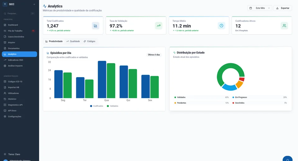Viewport: 298px width, 161px height.
Task: Switch to the Produtividade tab
Action: 54,41
